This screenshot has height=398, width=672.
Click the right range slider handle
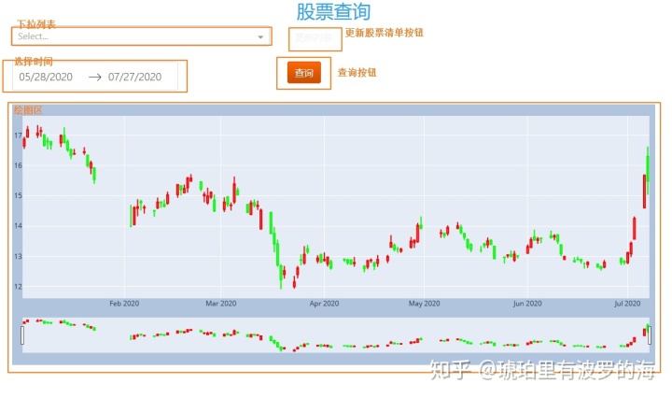coord(650,335)
